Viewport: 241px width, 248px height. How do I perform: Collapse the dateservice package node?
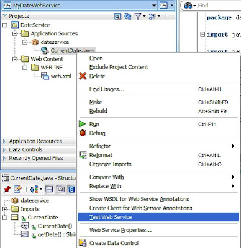pos(25,42)
